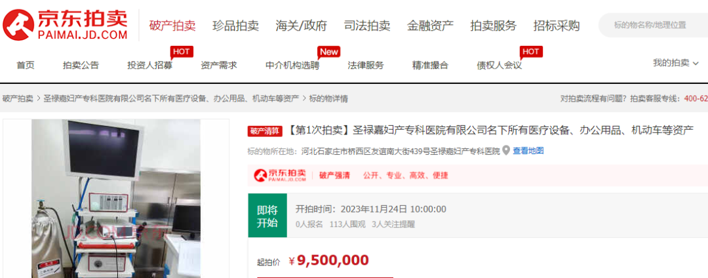This screenshot has height=278, width=708.
Task: Focus the 标的物名称/地理位置 search field
Action: click(x=654, y=26)
